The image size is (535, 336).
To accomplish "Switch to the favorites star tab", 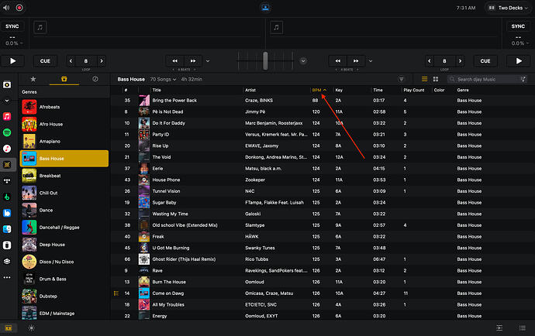I will (x=33, y=79).
